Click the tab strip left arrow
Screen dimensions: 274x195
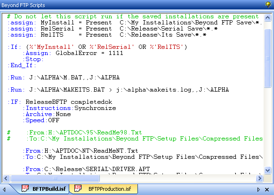(4, 189)
